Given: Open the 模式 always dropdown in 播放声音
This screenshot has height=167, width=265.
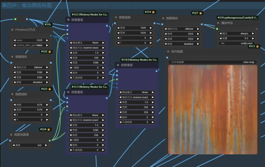Looking at the screenshot, I should pos(237,33).
